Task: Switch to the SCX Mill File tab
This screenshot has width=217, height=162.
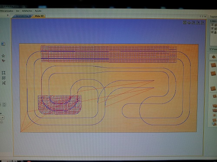Action: click(23, 16)
